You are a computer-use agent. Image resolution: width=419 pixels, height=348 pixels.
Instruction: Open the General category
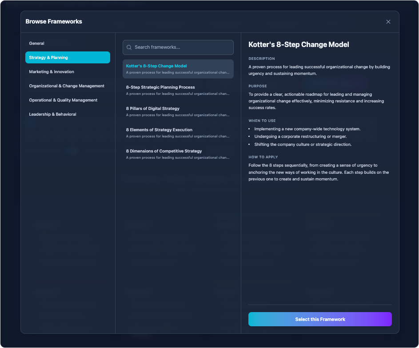click(x=37, y=43)
